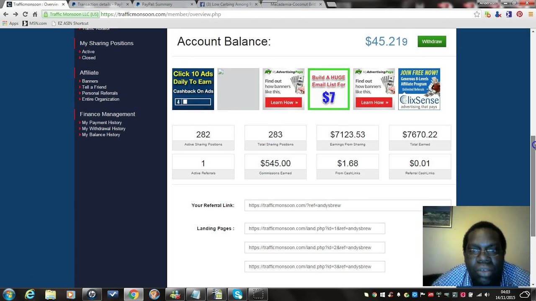The width and height of the screenshot is (536, 301).
Task: Open Skype from the taskbar
Action: tap(238, 294)
